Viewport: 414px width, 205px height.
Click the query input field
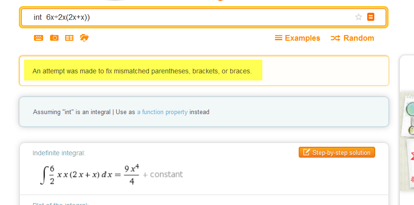189,18
